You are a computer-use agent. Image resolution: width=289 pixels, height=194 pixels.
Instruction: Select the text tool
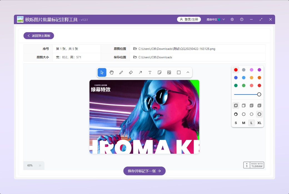[x=150, y=72]
